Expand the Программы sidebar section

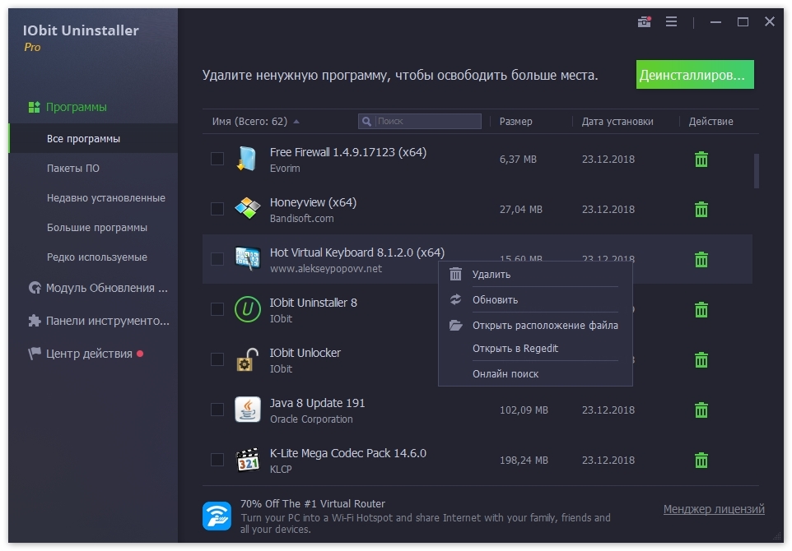(x=76, y=107)
